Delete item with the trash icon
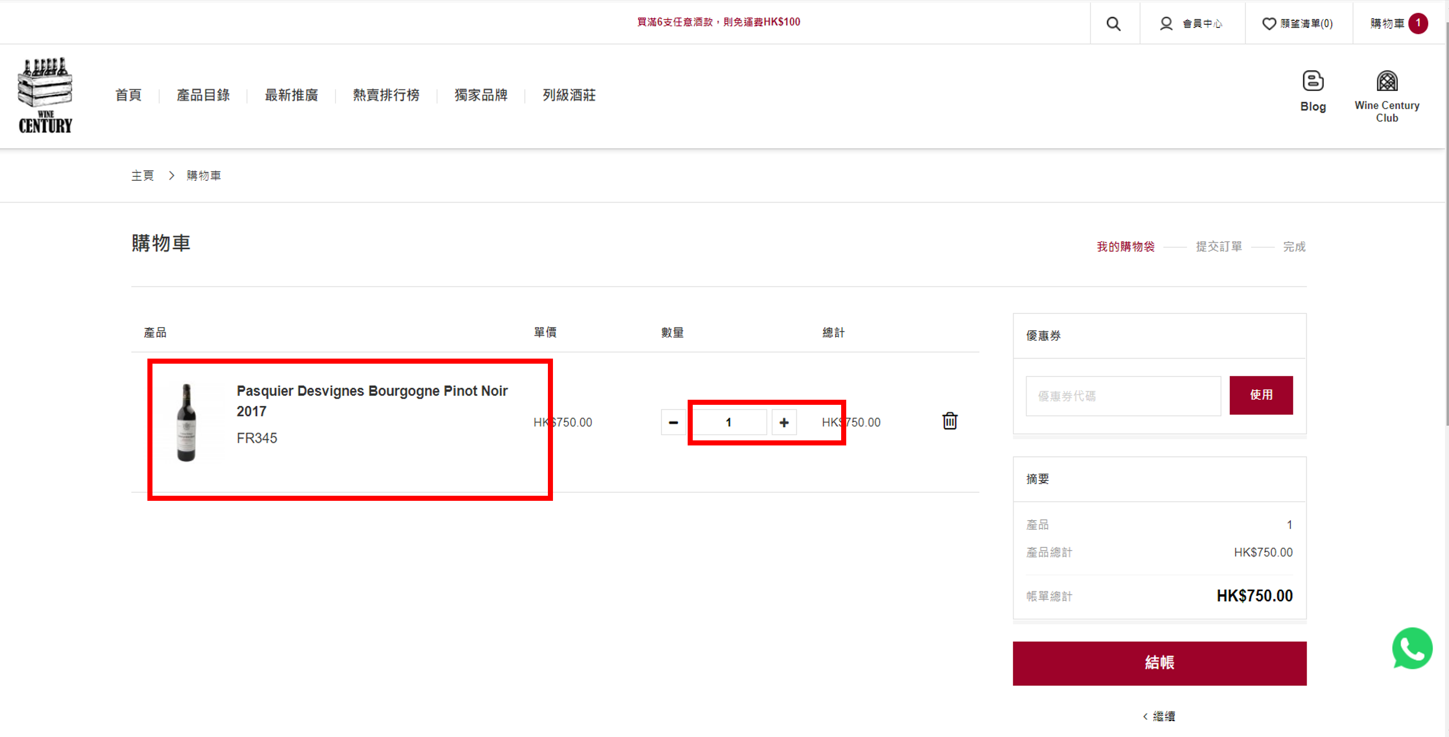This screenshot has width=1449, height=737. [949, 421]
